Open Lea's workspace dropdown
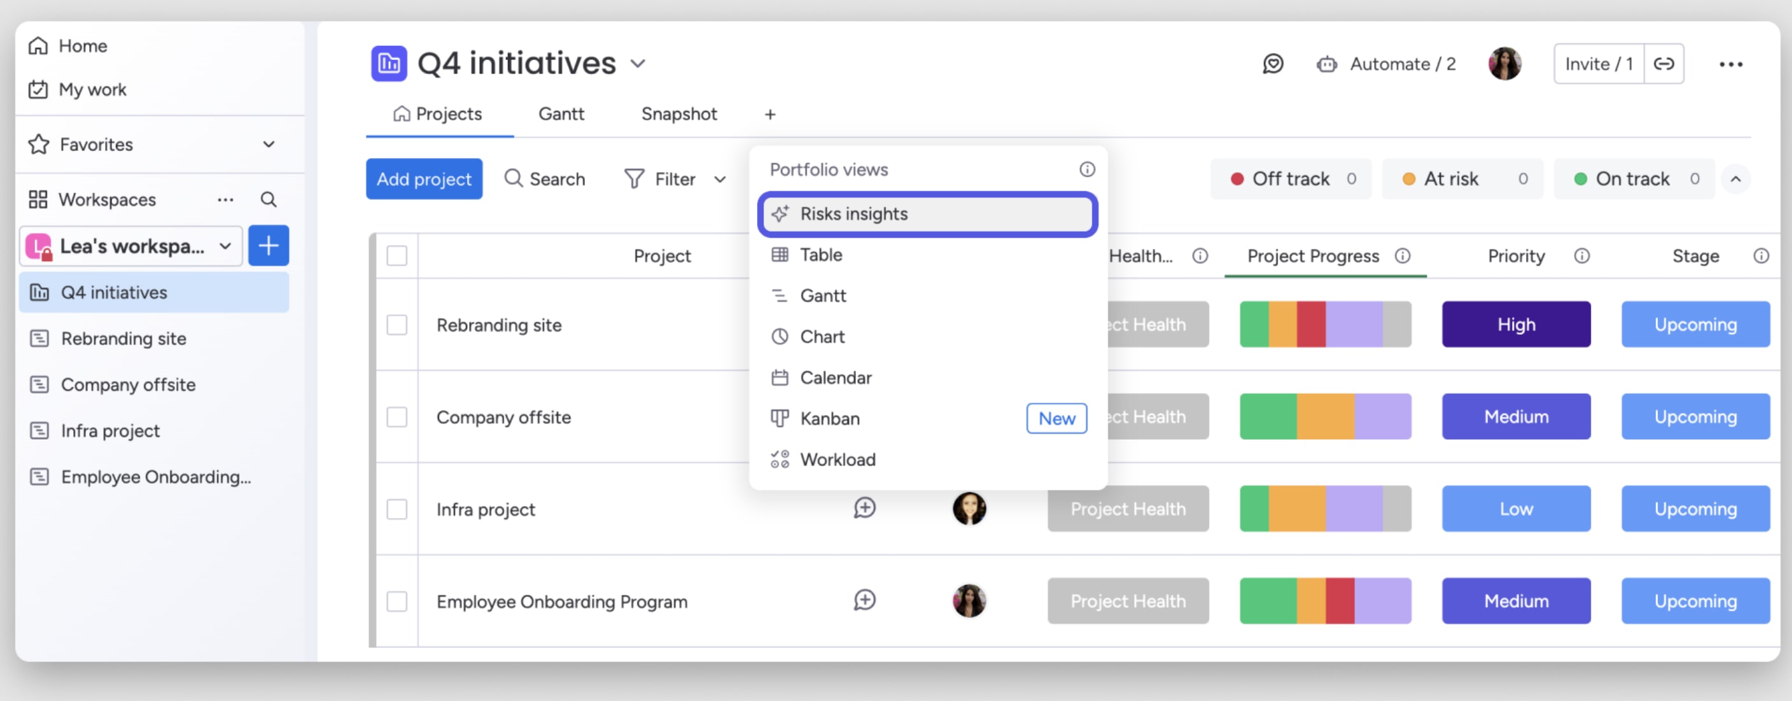 [131, 246]
